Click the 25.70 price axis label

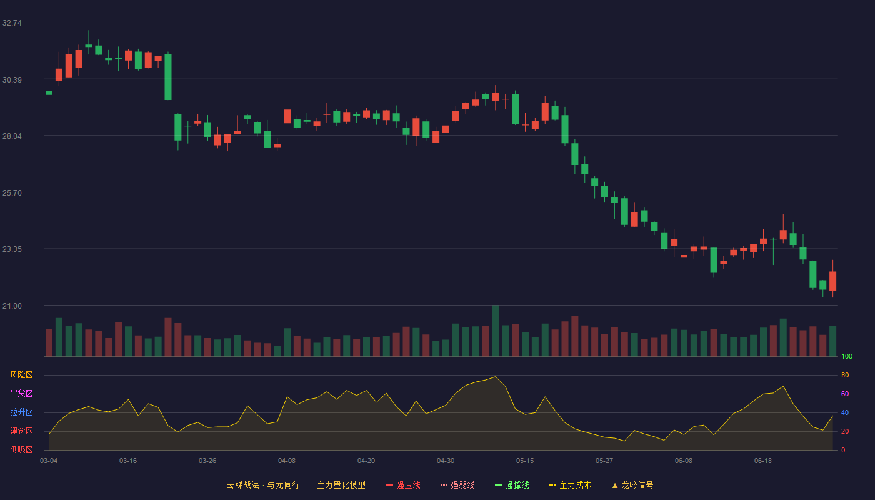pos(12,192)
